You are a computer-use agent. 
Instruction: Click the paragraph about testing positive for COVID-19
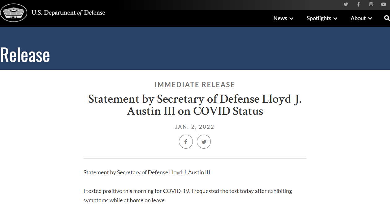point(188,195)
